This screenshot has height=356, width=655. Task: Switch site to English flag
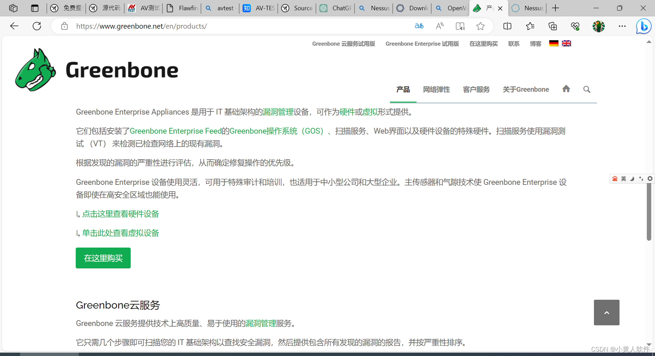click(566, 43)
